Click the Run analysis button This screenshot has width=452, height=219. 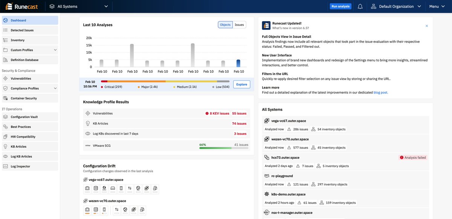click(x=341, y=6)
